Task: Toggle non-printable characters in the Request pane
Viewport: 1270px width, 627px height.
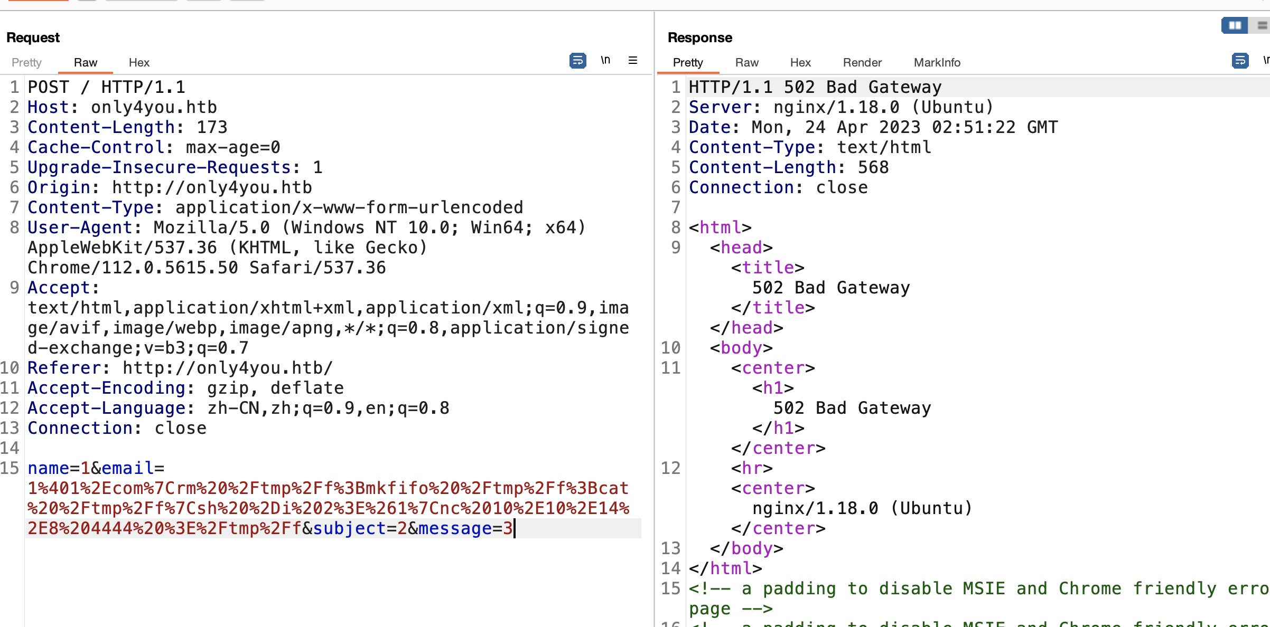Action: pyautogui.click(x=605, y=60)
